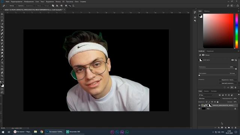Toggle lock image pixels brush icon
240x135 pixels.
pyautogui.click(x=209, y=102)
